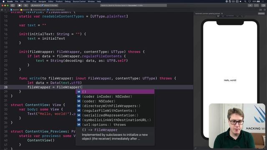Click Data(text.utf8) on line 27
This screenshot has height=150, width=267.
click(x=66, y=83)
